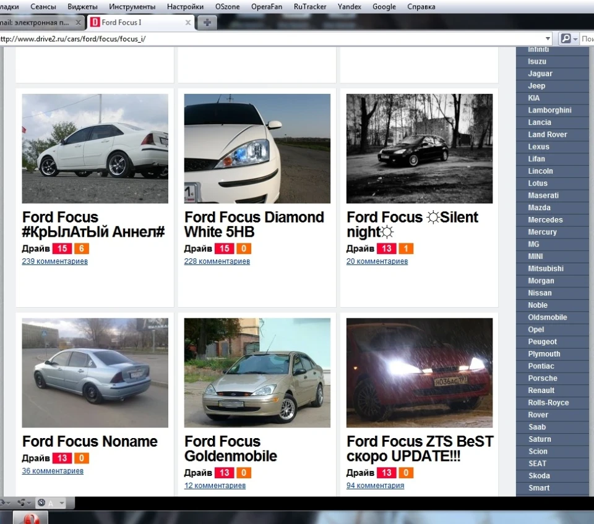
Task: Open the Google menu item
Action: 384,7
